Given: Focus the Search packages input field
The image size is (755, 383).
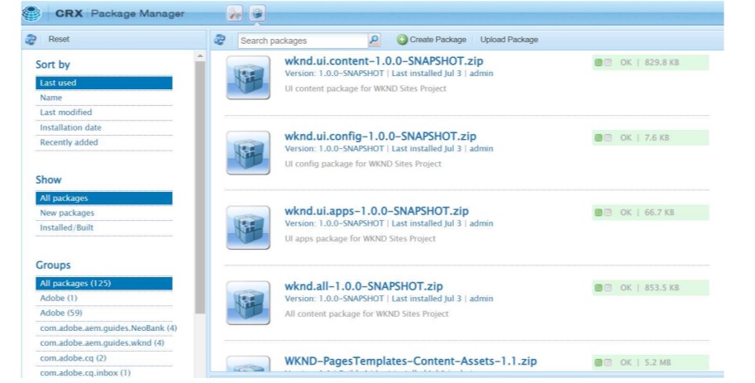Looking at the screenshot, I should pyautogui.click(x=303, y=41).
